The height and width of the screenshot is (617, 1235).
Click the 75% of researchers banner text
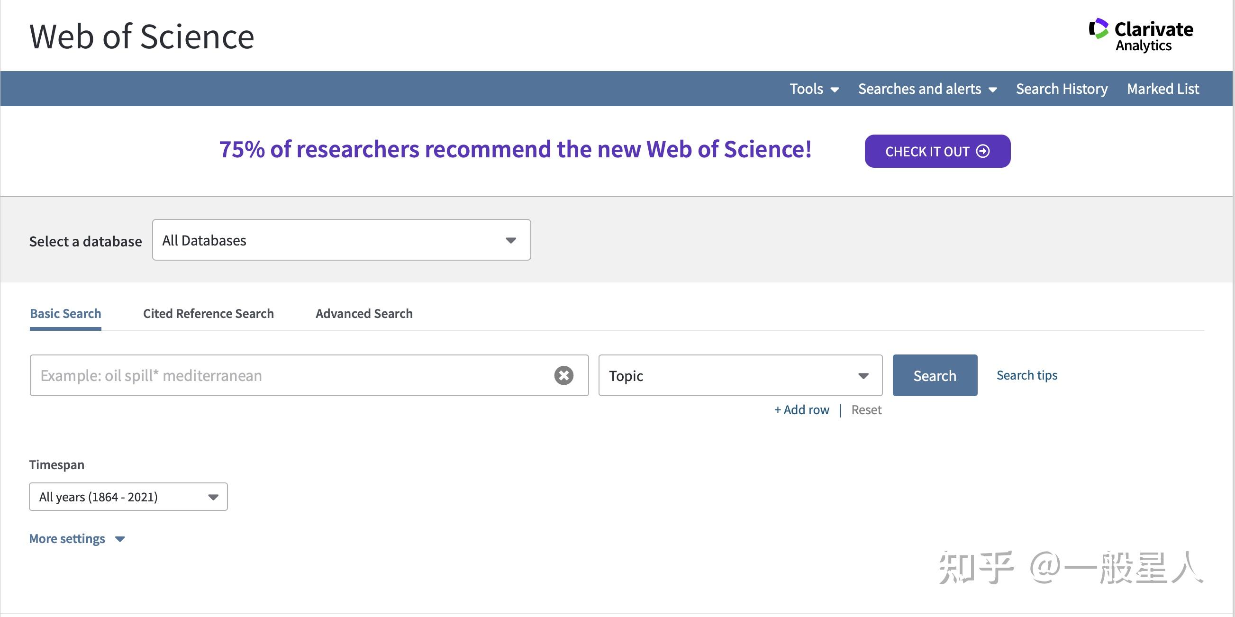pos(516,149)
